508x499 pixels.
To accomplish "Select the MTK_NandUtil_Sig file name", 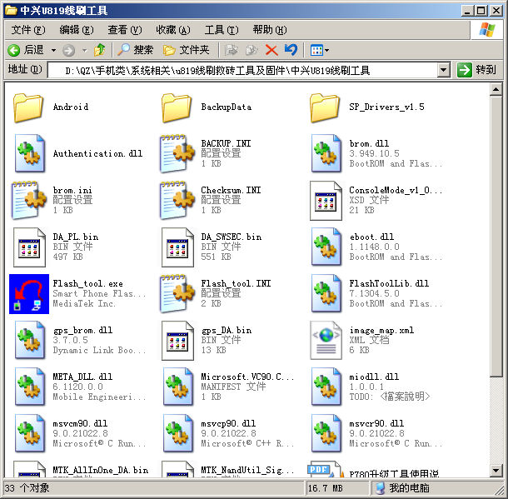I will pos(247,470).
